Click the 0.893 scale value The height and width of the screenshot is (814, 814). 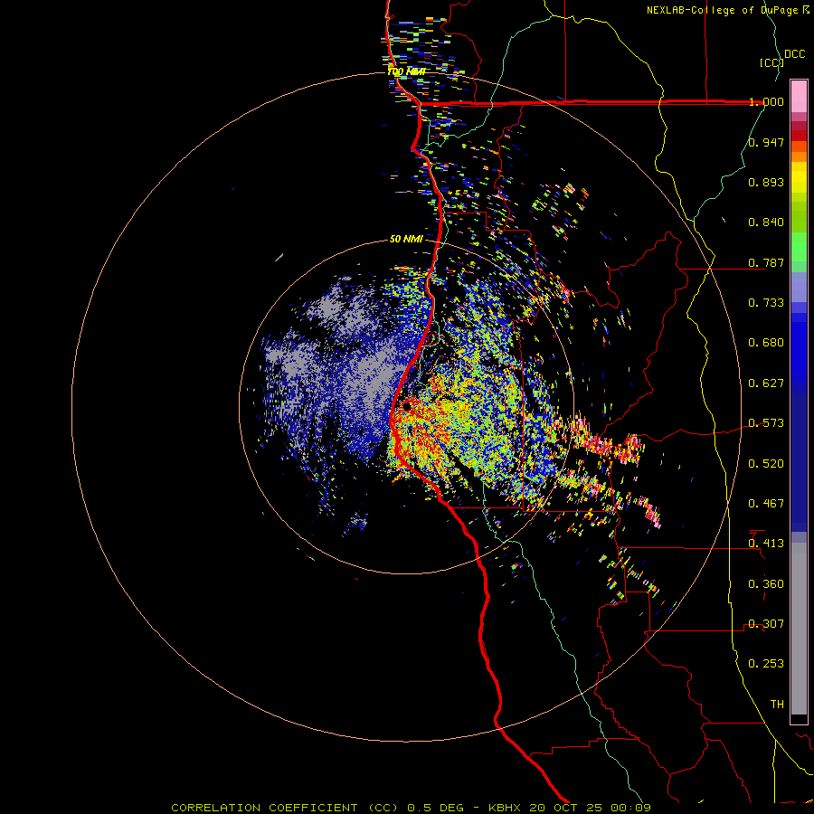tap(766, 182)
